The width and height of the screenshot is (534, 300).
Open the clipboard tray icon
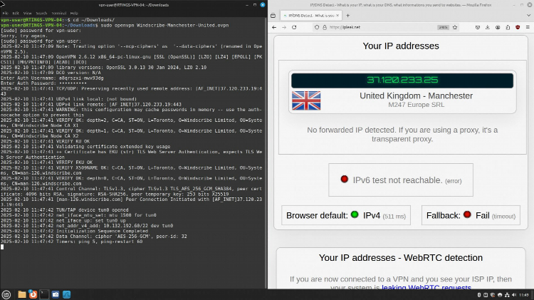tap(486, 295)
